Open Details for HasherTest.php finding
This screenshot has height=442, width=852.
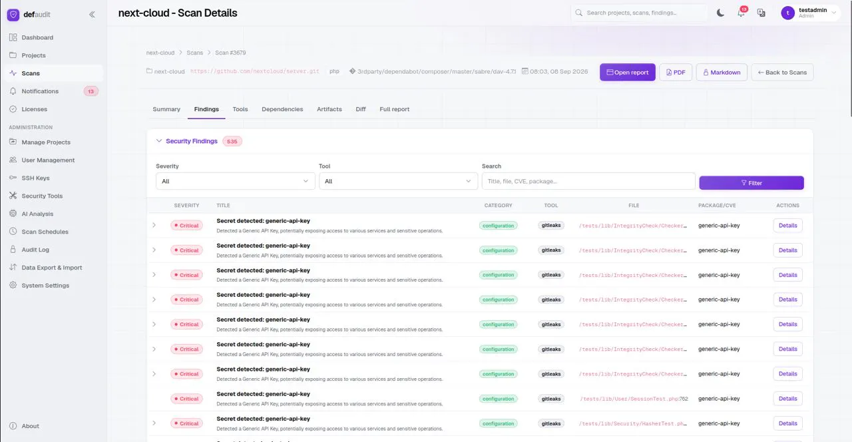787,423
